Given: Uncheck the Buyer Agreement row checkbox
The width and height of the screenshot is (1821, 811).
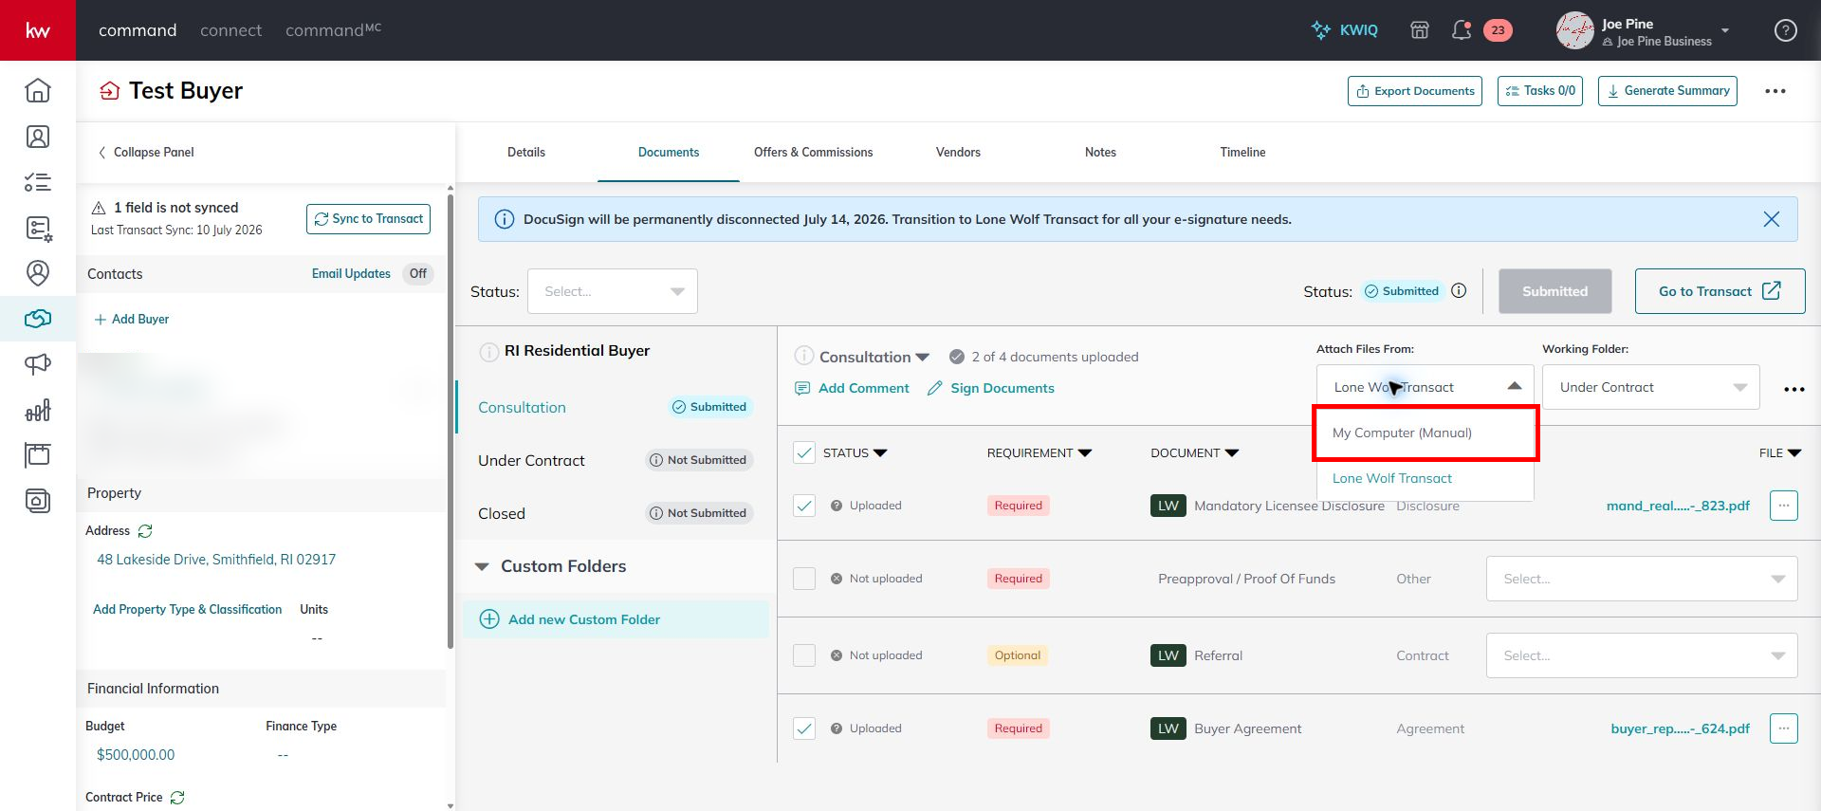Looking at the screenshot, I should pos(804,728).
